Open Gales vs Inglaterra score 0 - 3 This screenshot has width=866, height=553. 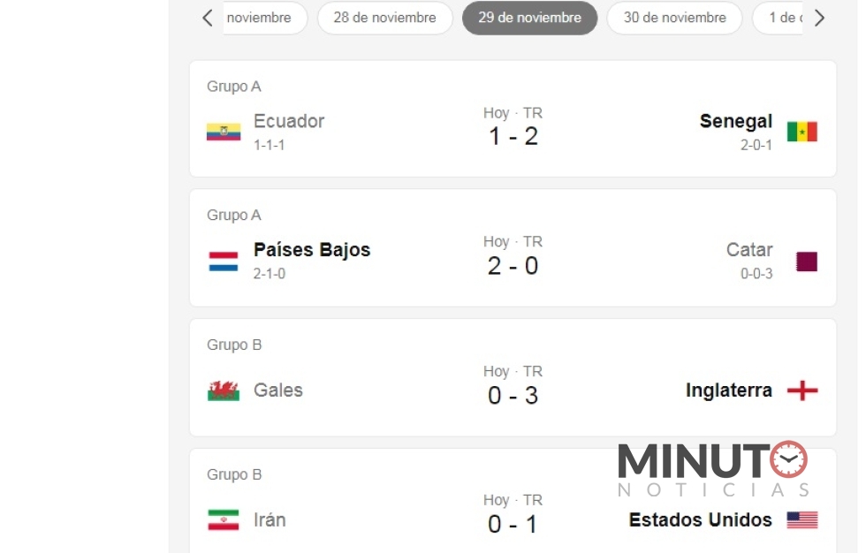(513, 395)
